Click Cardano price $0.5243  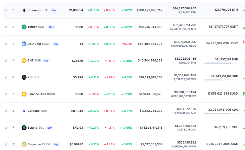click(77, 111)
